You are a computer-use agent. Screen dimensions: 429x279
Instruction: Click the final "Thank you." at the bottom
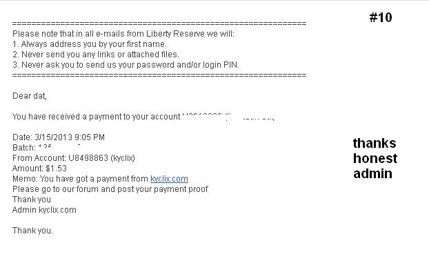[x=32, y=231]
